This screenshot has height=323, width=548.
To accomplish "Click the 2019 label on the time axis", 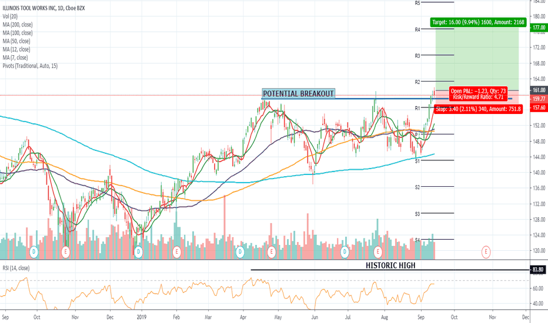I will point(142,317).
